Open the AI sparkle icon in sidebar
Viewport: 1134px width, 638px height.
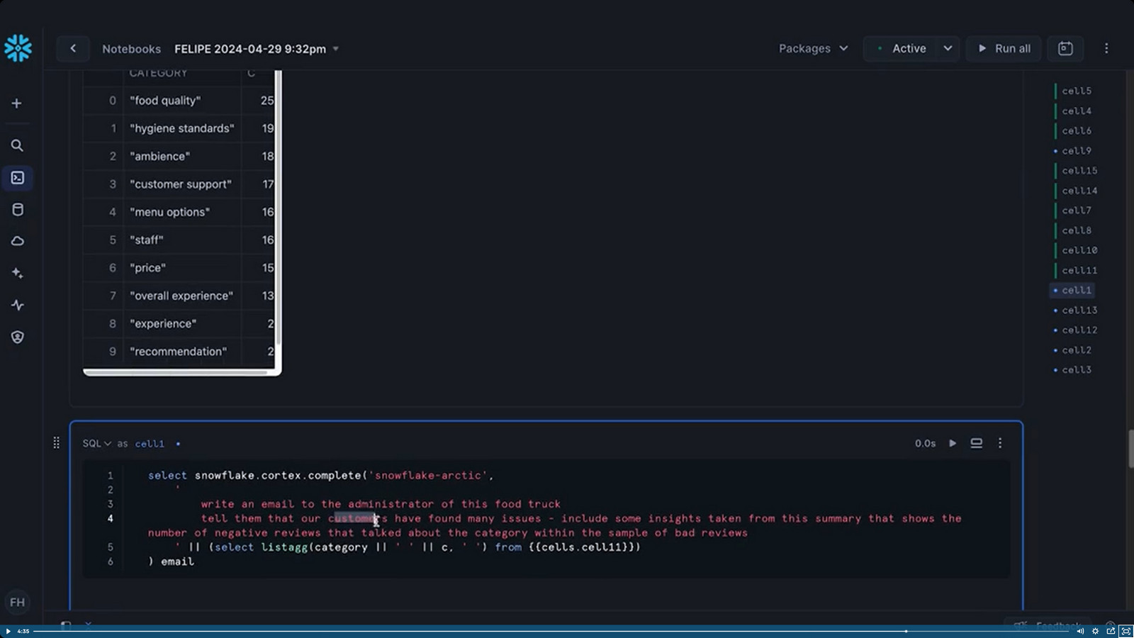tap(18, 273)
